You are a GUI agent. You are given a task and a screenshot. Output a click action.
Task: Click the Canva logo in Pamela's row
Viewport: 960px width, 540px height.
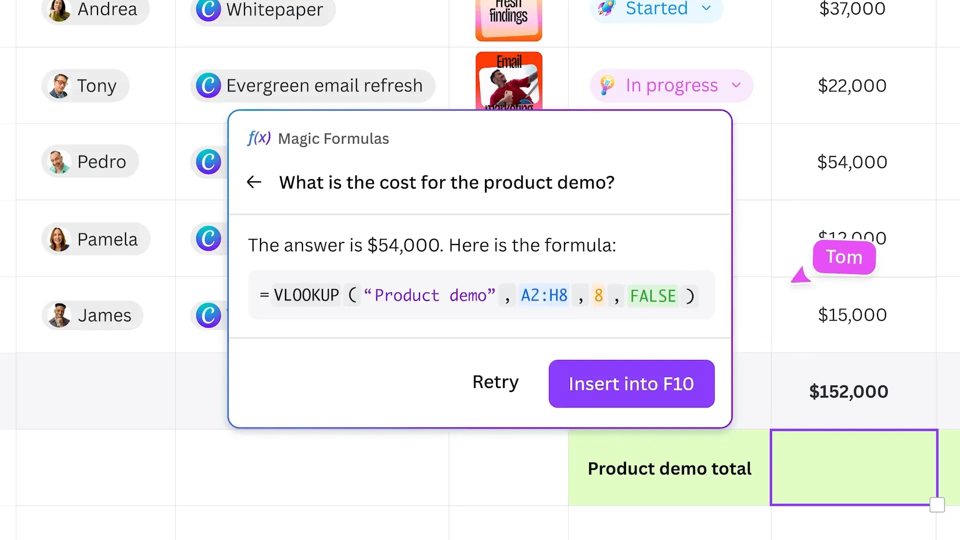208,238
